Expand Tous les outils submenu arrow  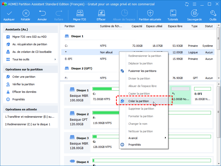(55, 59)
